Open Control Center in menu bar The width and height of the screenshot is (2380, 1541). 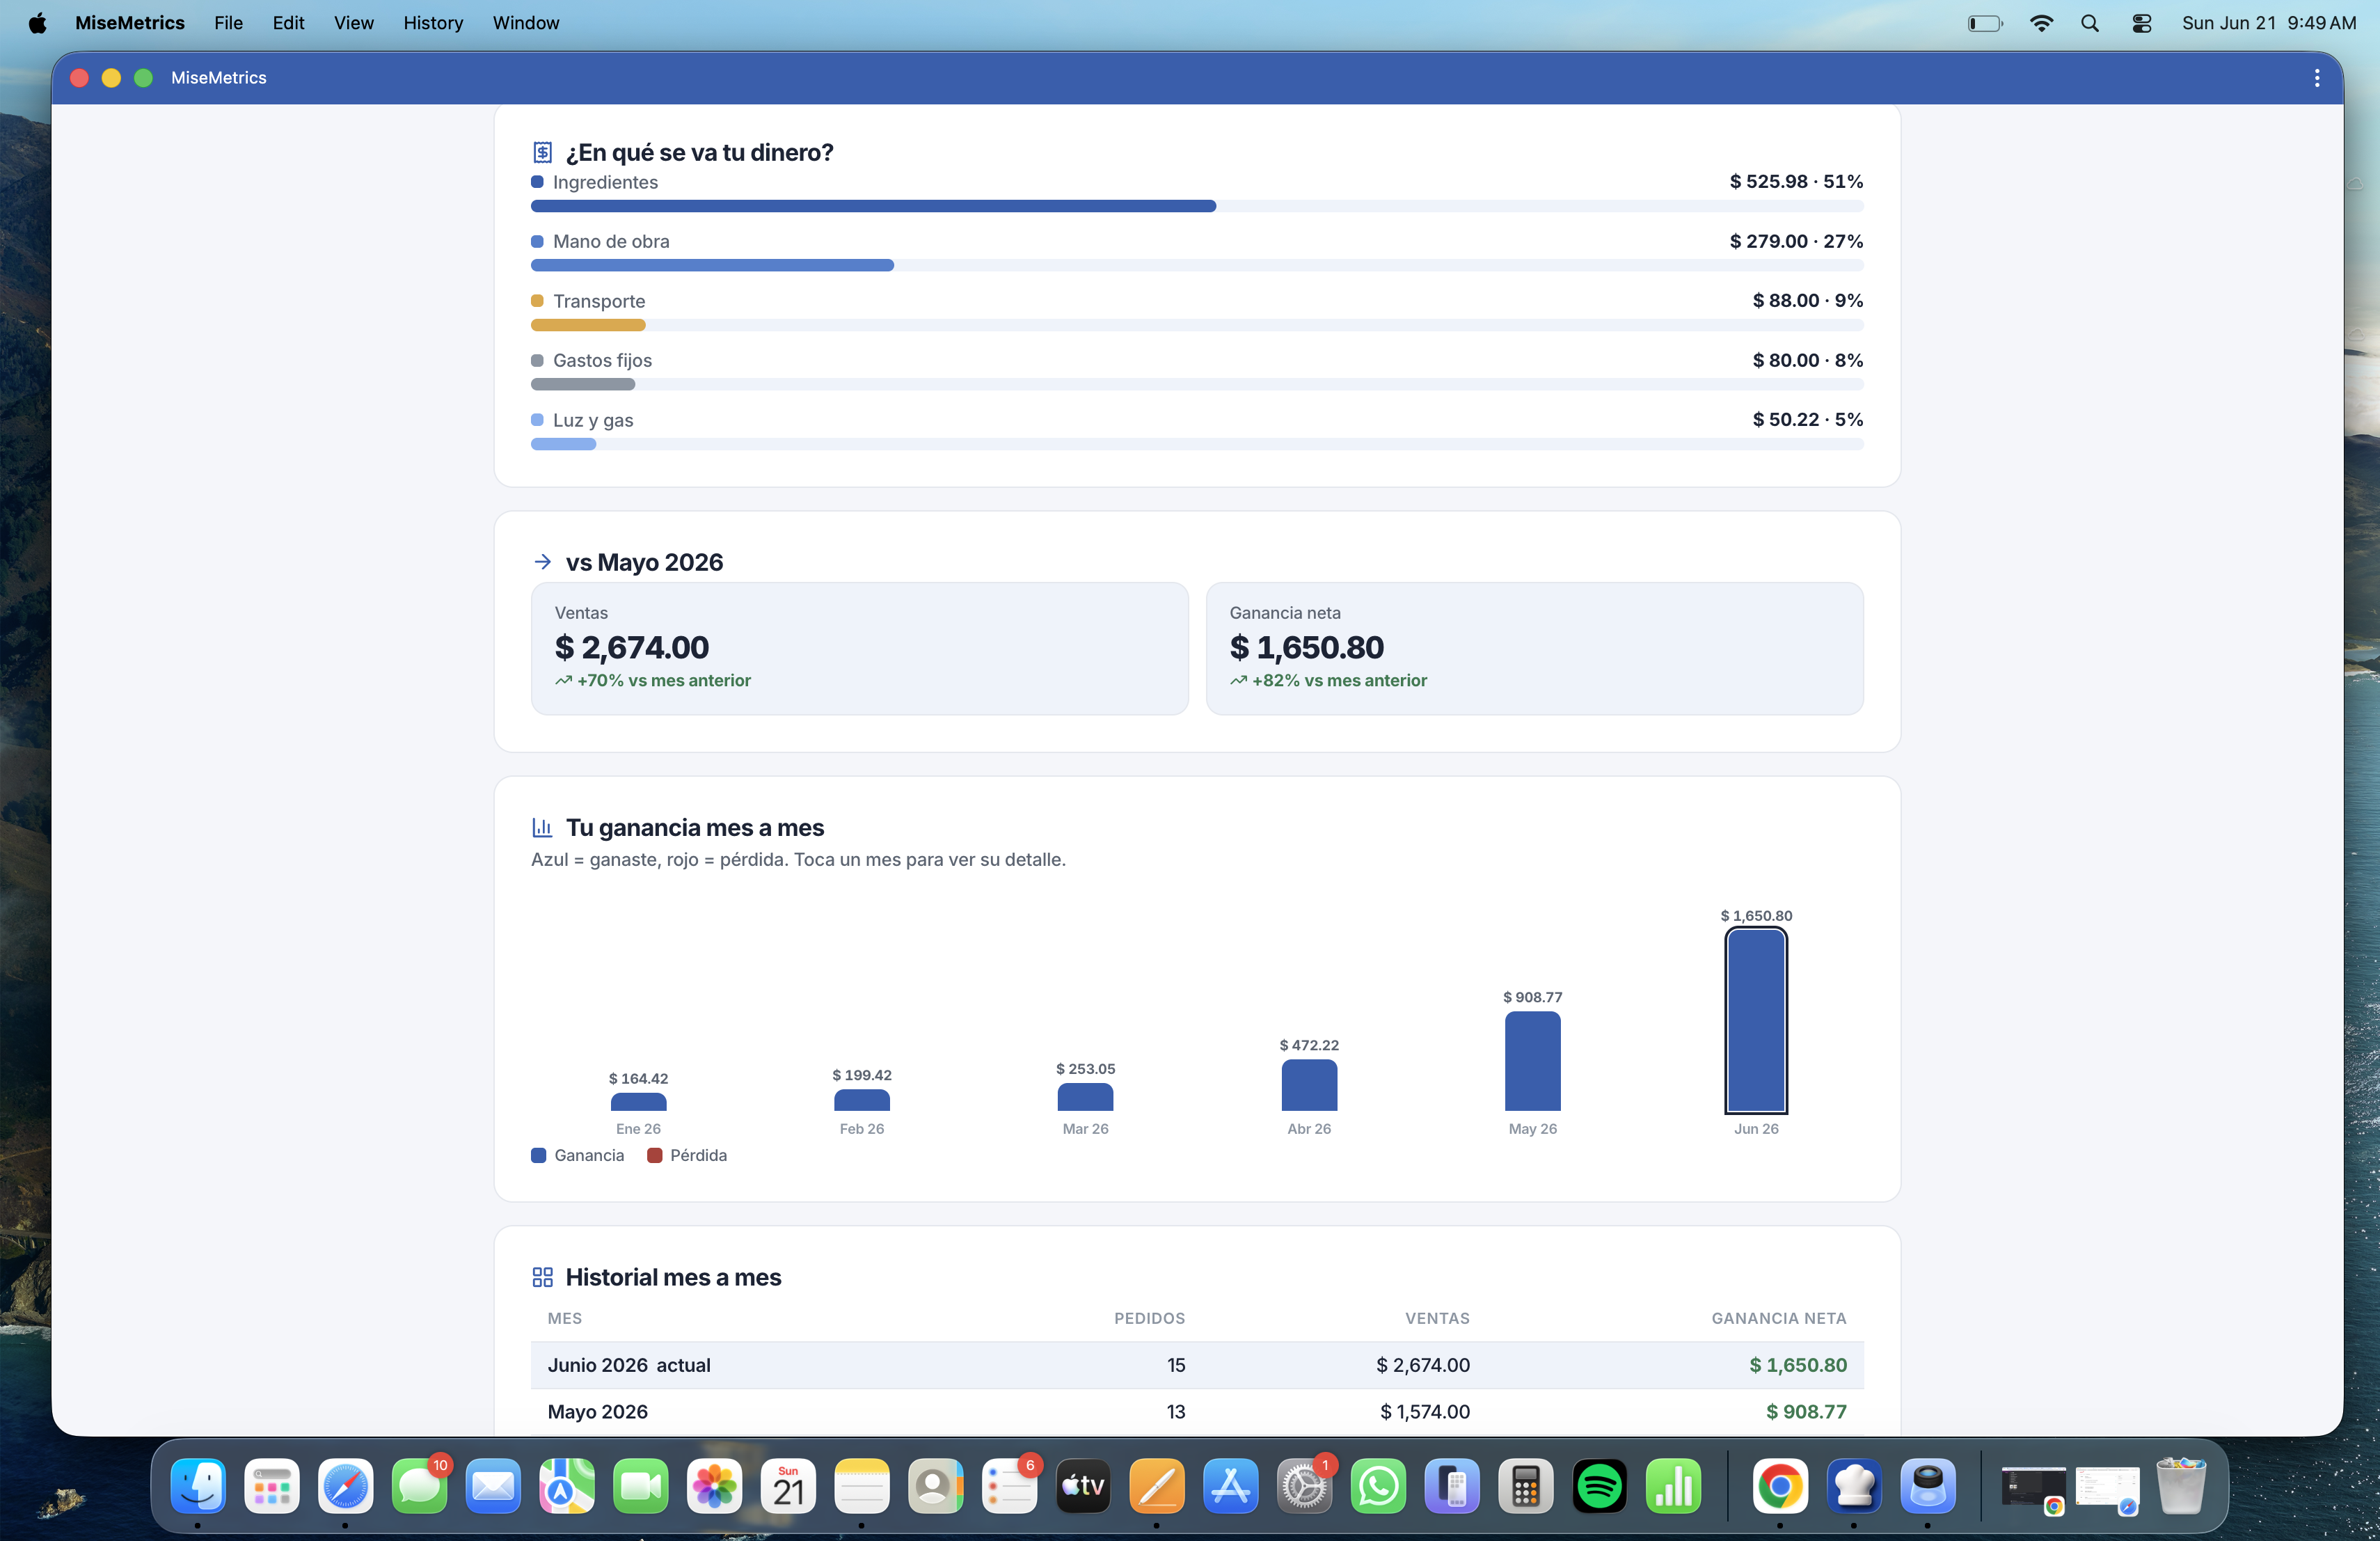(2141, 23)
